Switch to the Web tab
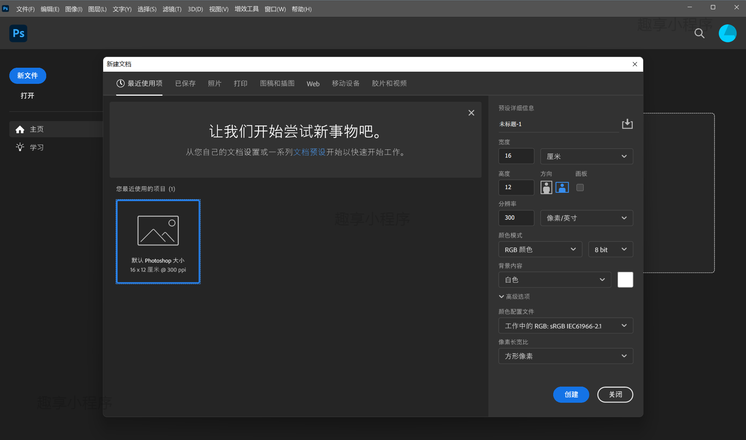The image size is (746, 440). [x=313, y=84]
